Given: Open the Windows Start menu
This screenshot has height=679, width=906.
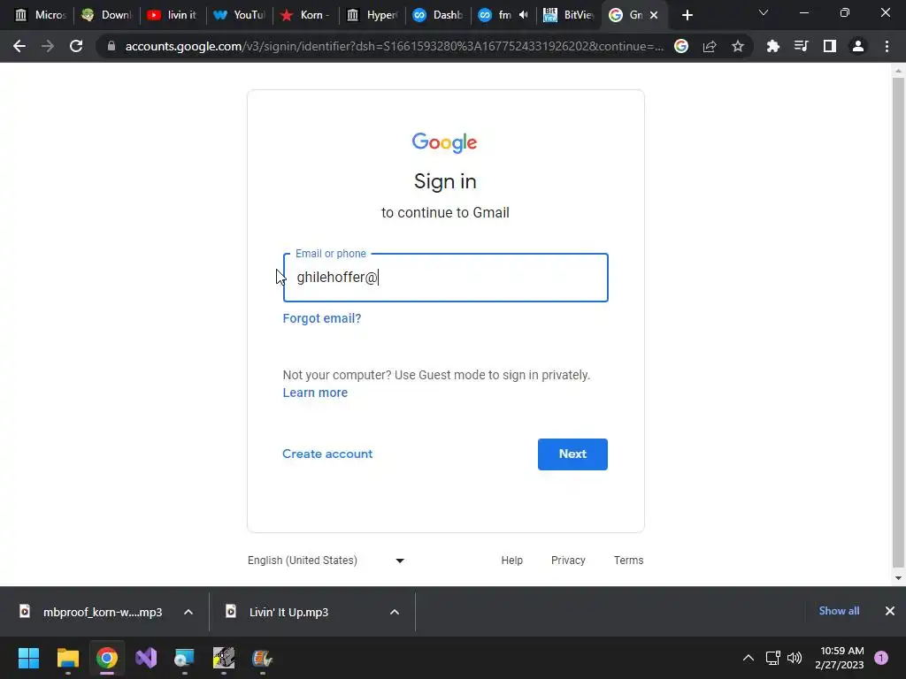Looking at the screenshot, I should point(29,658).
